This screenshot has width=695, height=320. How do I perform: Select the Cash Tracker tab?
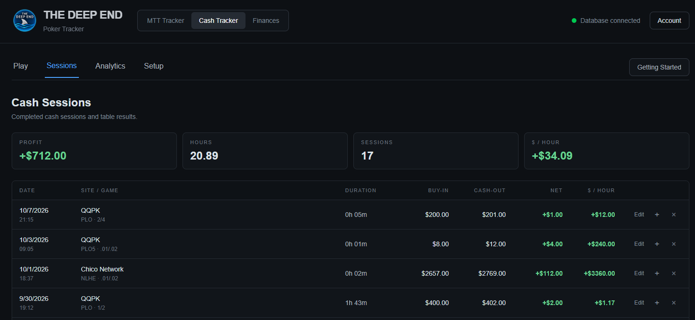tap(218, 21)
